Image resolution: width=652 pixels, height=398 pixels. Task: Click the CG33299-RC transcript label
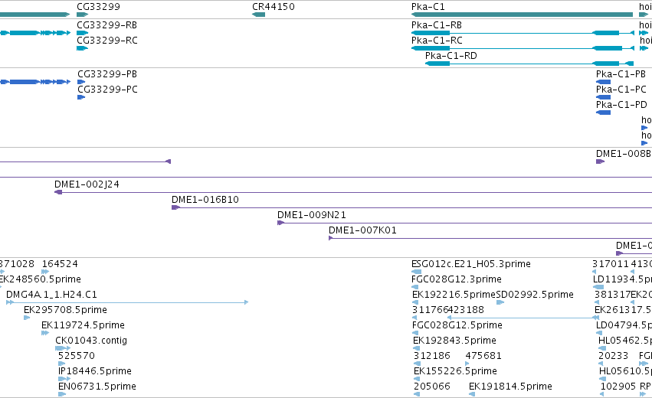click(106, 41)
